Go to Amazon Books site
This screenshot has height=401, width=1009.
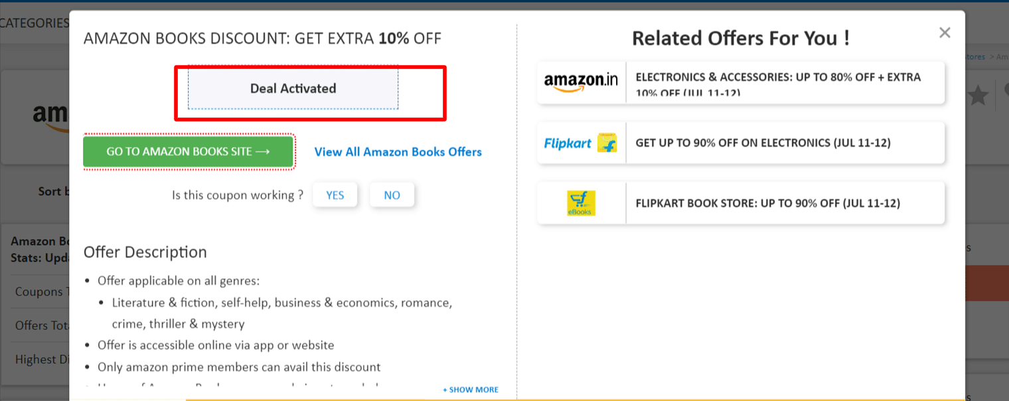(188, 151)
